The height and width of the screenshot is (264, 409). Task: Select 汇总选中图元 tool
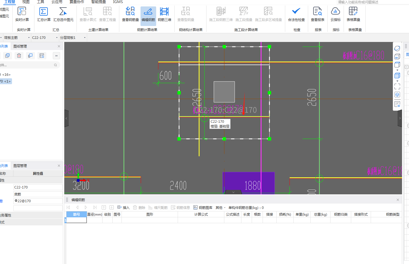[63, 14]
